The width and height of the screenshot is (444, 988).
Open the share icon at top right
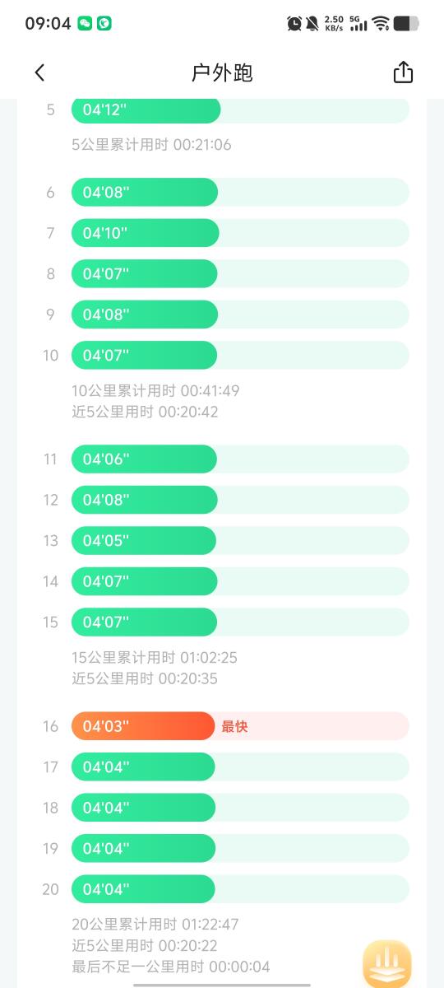(x=403, y=72)
